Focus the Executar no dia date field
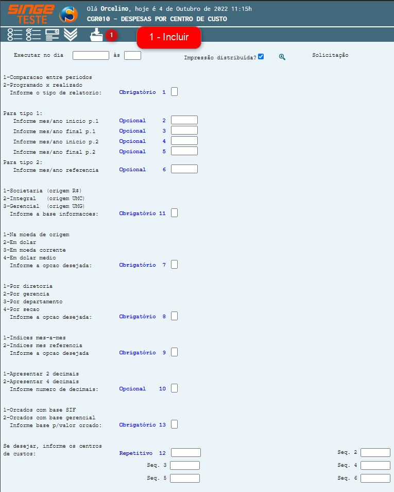394x492 pixels. click(x=91, y=56)
